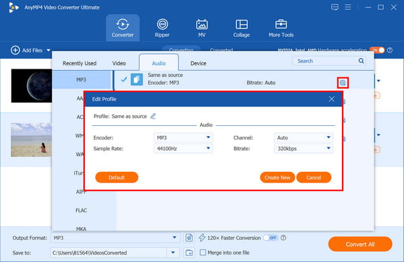404x262 pixels.
Task: Click the Default button
Action: tap(116, 177)
